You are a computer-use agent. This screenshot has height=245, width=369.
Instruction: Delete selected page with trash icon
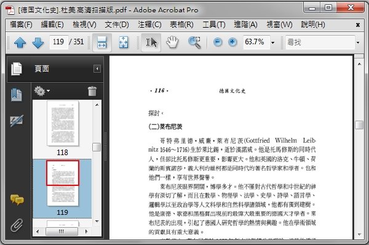(92, 91)
